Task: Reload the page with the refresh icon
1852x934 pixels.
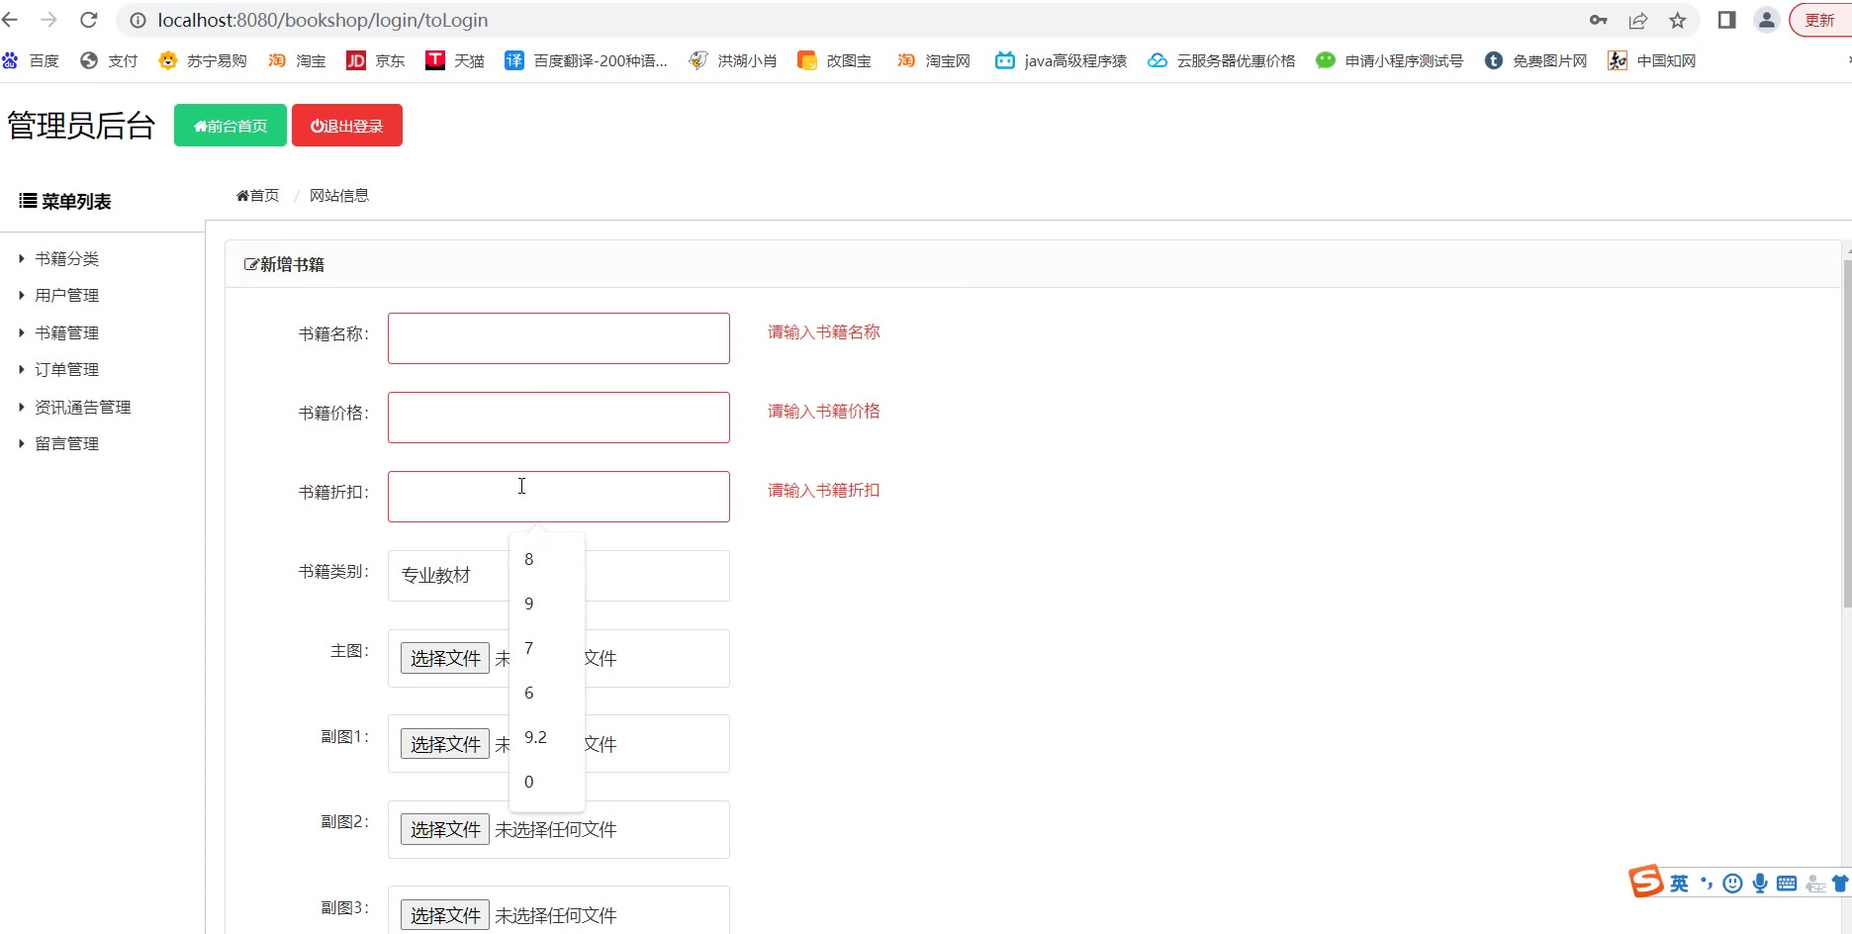Action: [88, 20]
